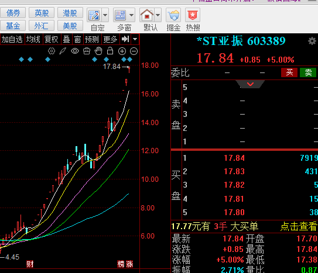
Task: Click the 委比 label
Action: (180, 72)
